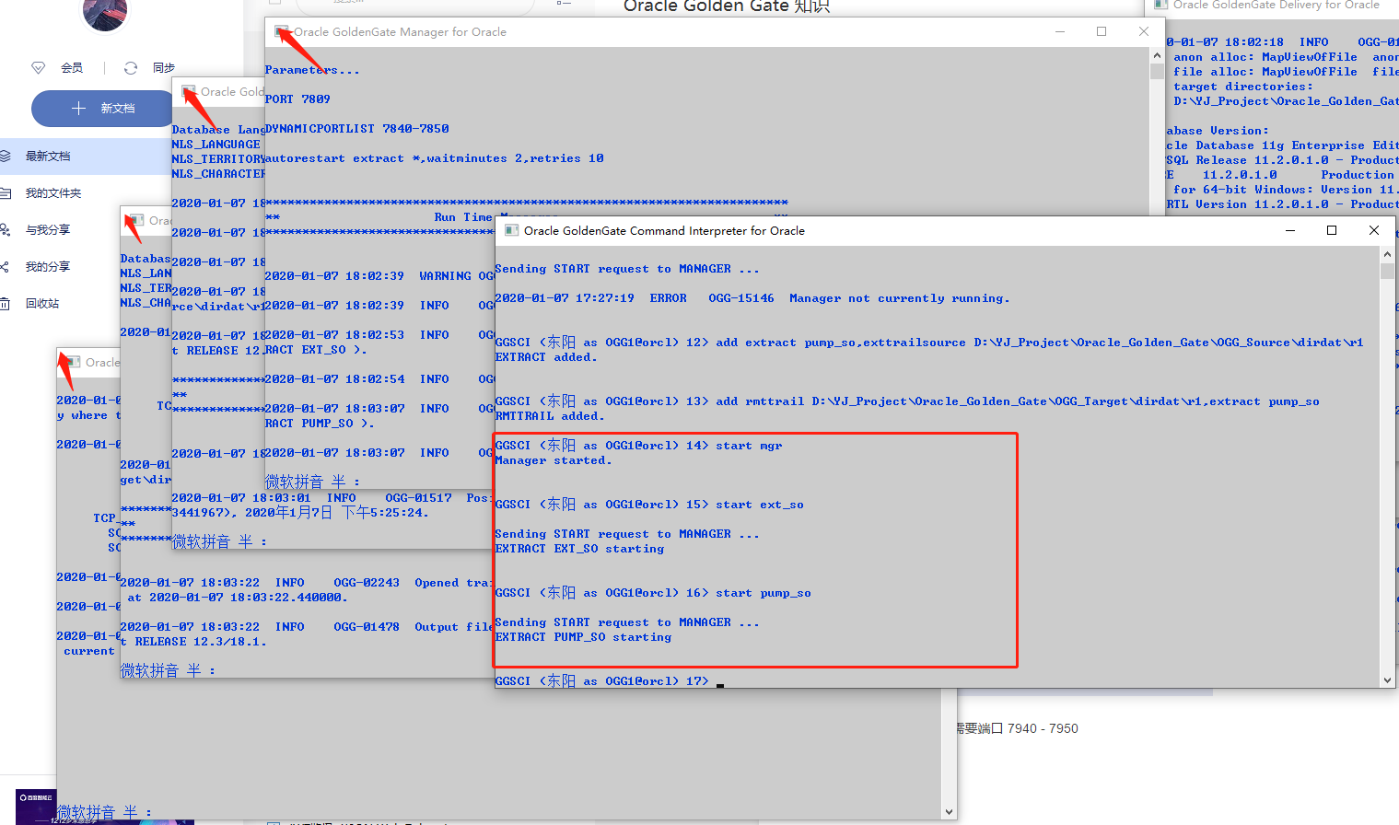
Task: Minimize the Command Interpreter window
Action: (1290, 231)
